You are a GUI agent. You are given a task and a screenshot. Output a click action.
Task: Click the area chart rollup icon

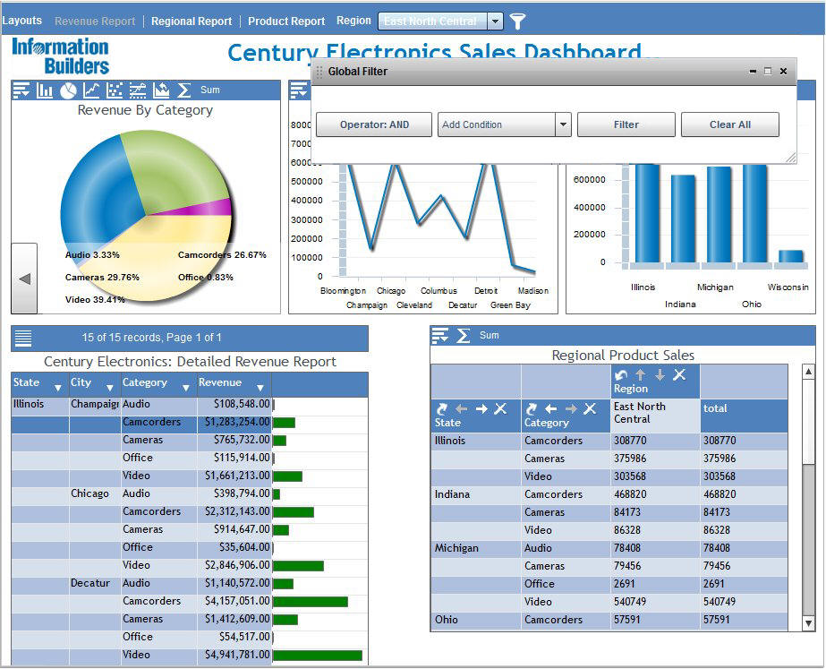coord(161,90)
